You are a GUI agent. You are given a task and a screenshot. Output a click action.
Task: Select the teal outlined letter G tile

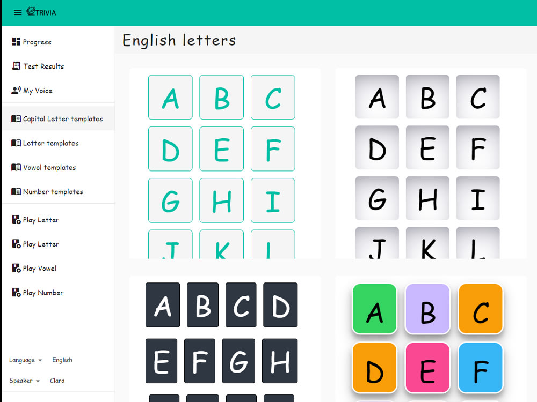point(170,200)
